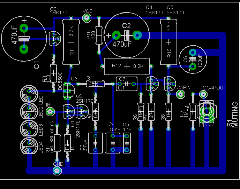Image resolution: width=240 pixels, height=189 pixels.
Task: Click the "Q4" label text
Action: tap(149, 7)
